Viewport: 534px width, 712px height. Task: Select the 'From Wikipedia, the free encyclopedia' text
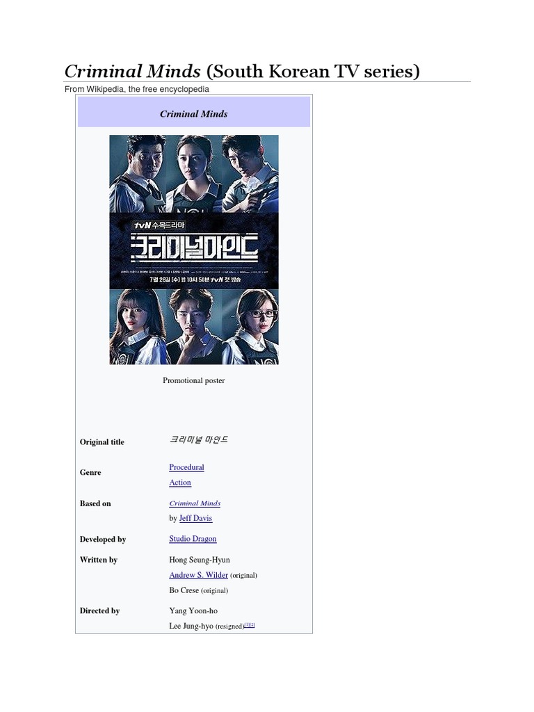137,89
